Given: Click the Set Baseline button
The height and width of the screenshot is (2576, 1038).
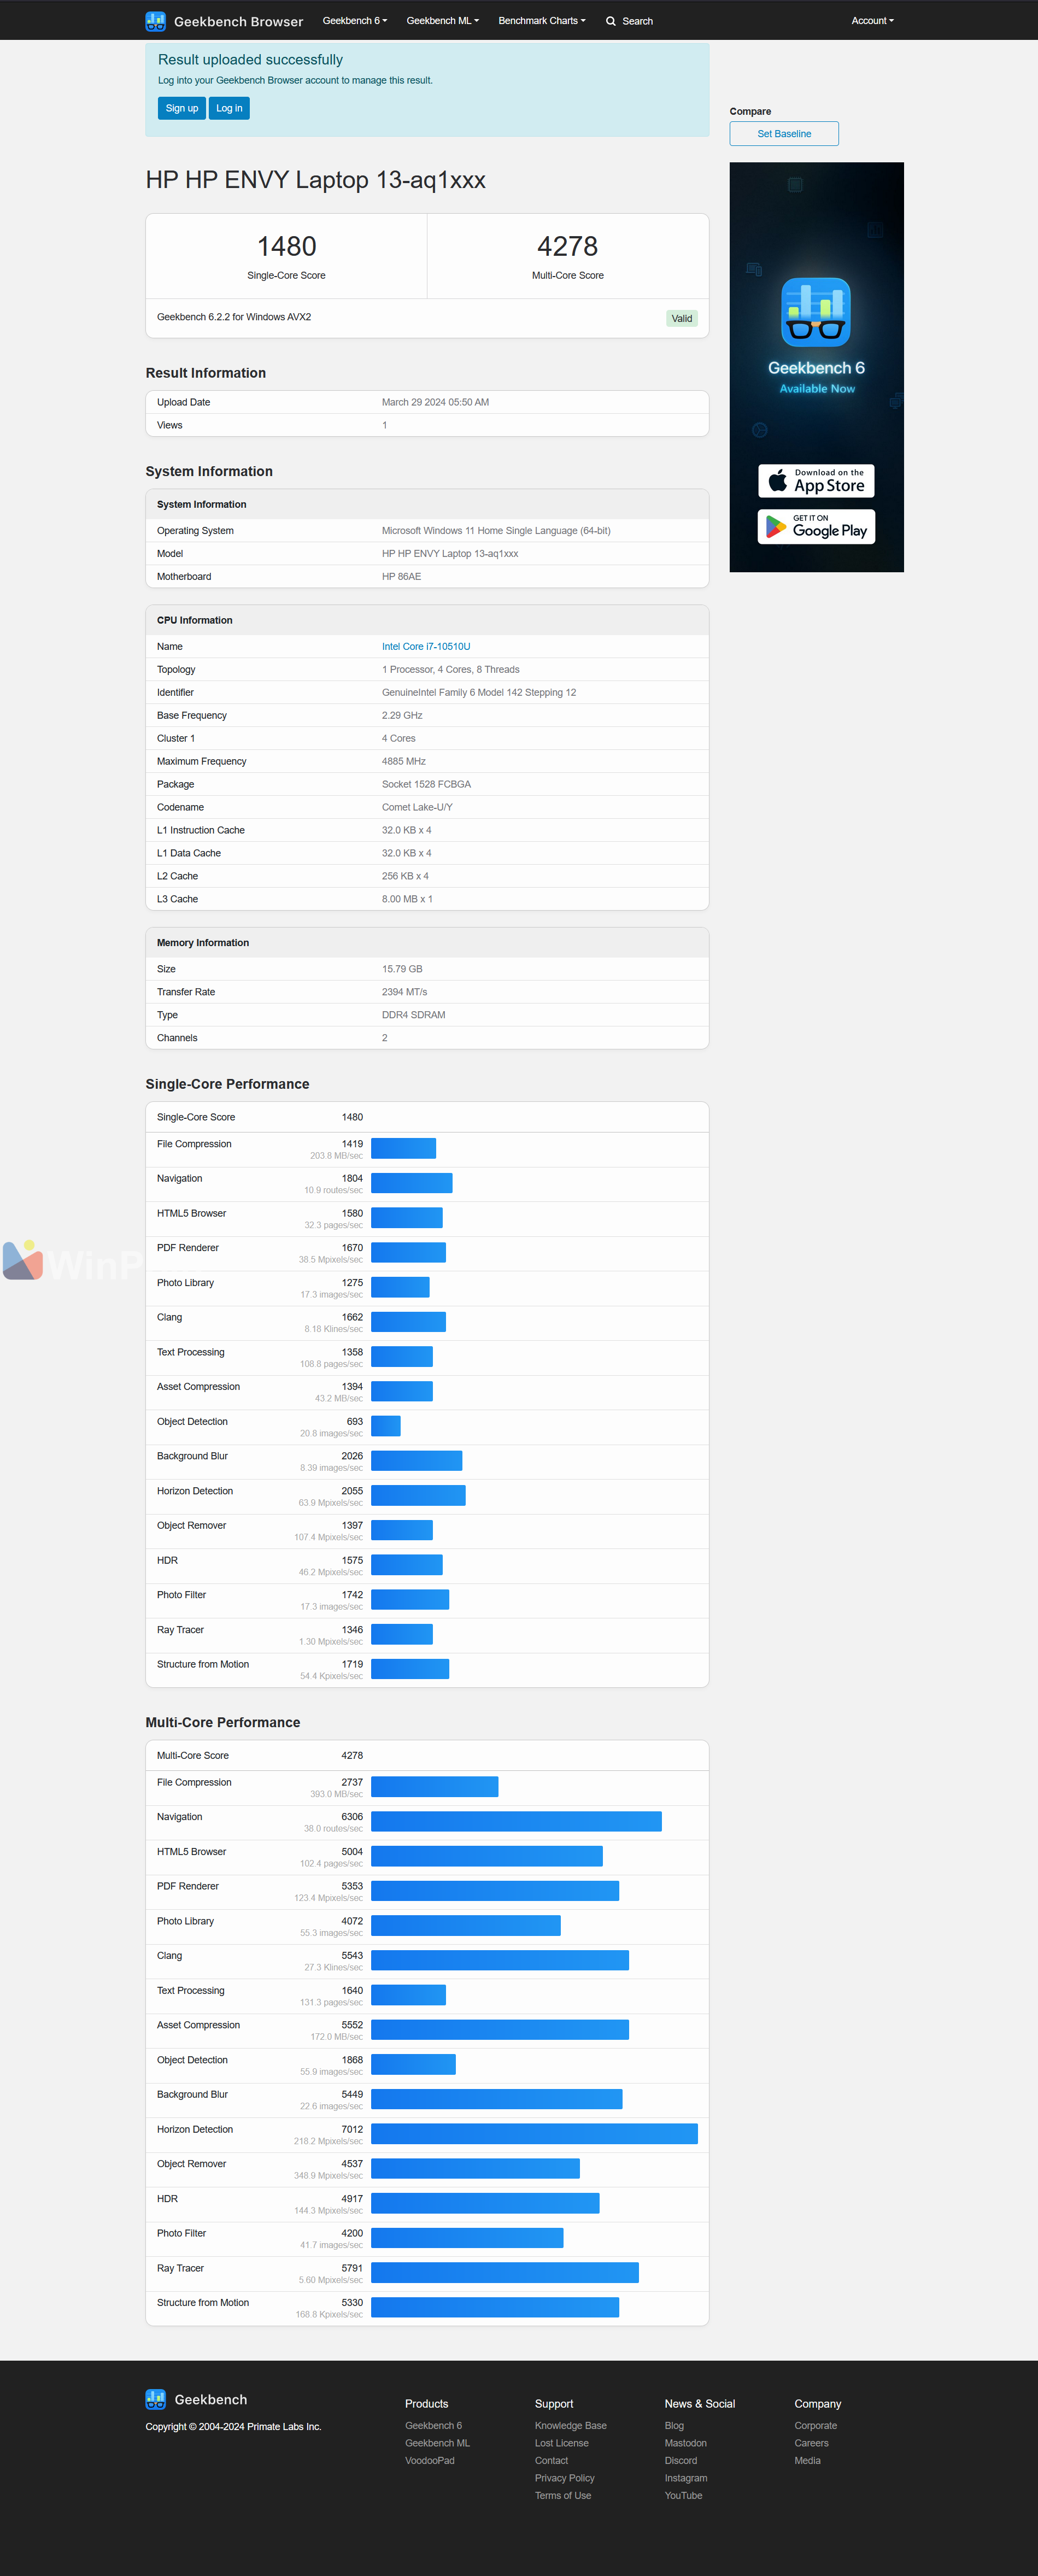Looking at the screenshot, I should (784, 134).
